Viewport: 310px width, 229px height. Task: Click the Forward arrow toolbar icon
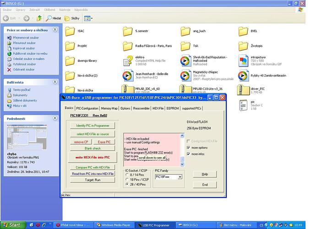pos(27,18)
